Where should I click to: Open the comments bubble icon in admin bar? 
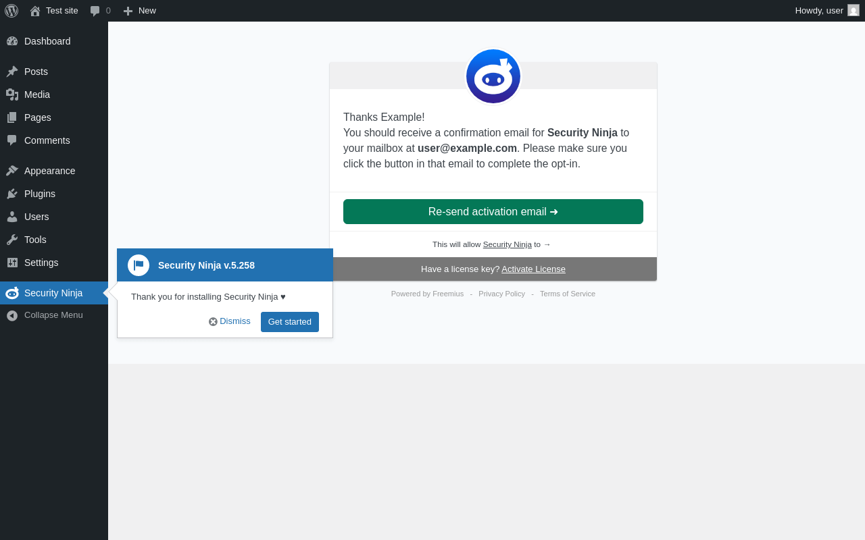(x=95, y=11)
